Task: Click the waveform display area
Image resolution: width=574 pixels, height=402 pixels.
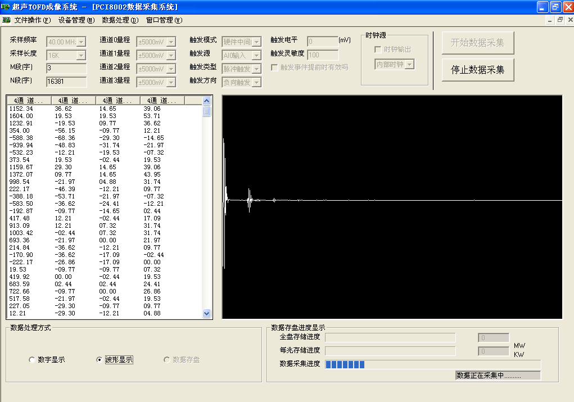Action: click(x=392, y=207)
